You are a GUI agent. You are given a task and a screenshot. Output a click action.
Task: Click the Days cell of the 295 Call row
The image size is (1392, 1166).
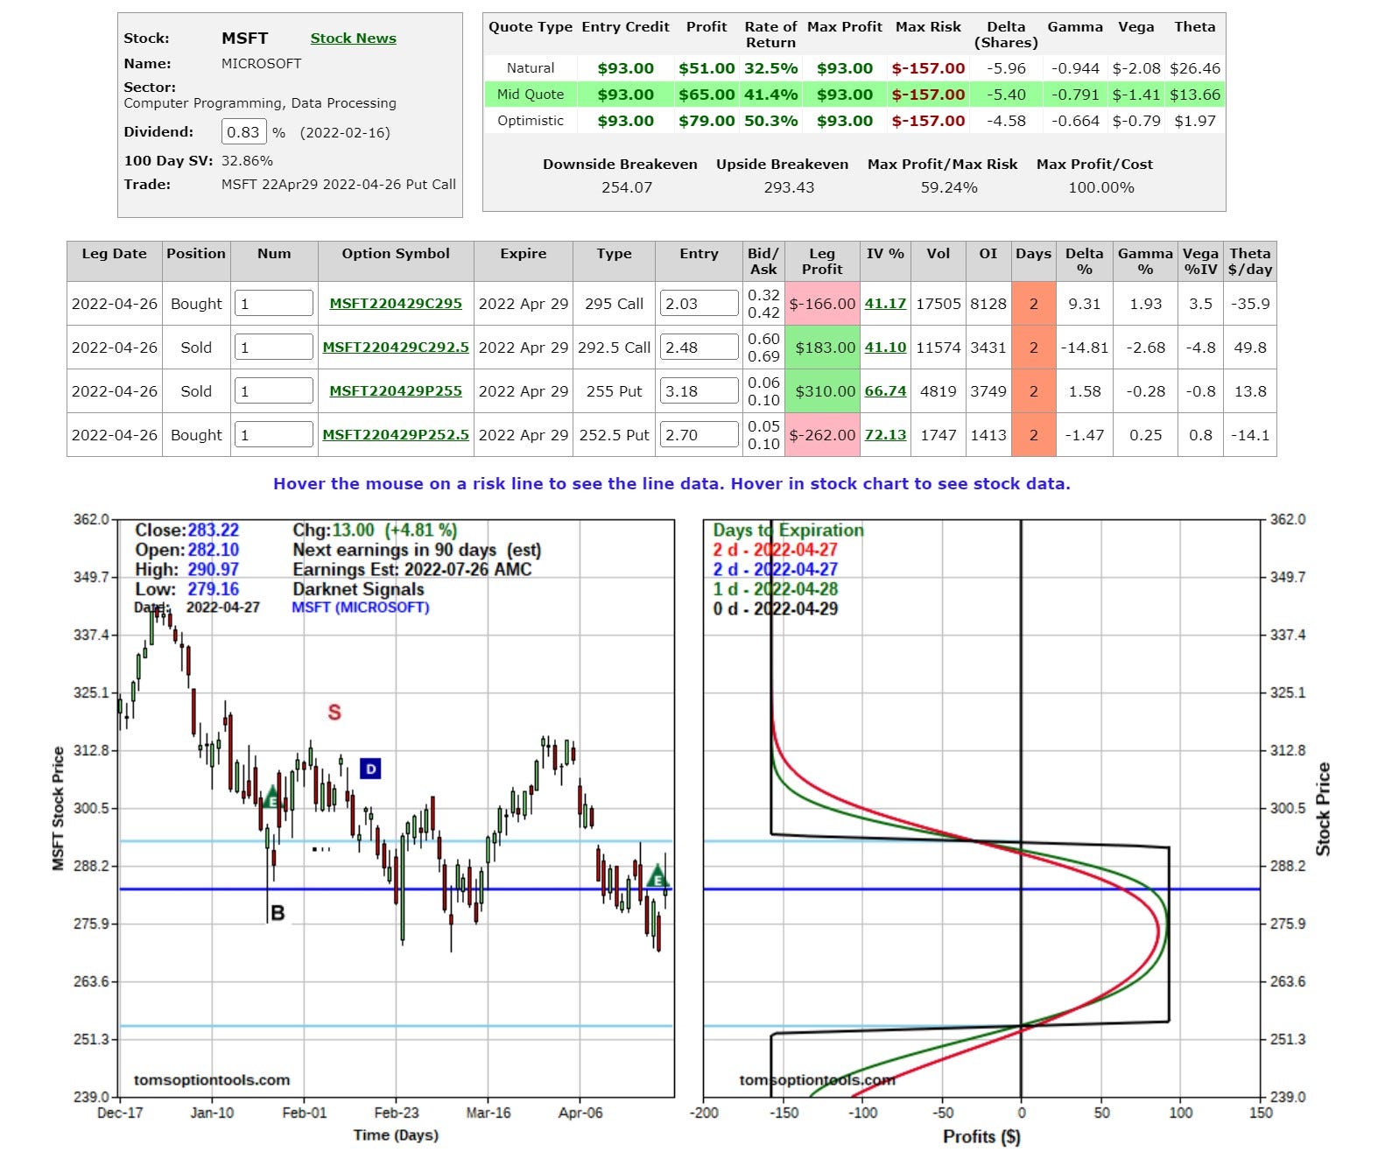pos(1033,304)
